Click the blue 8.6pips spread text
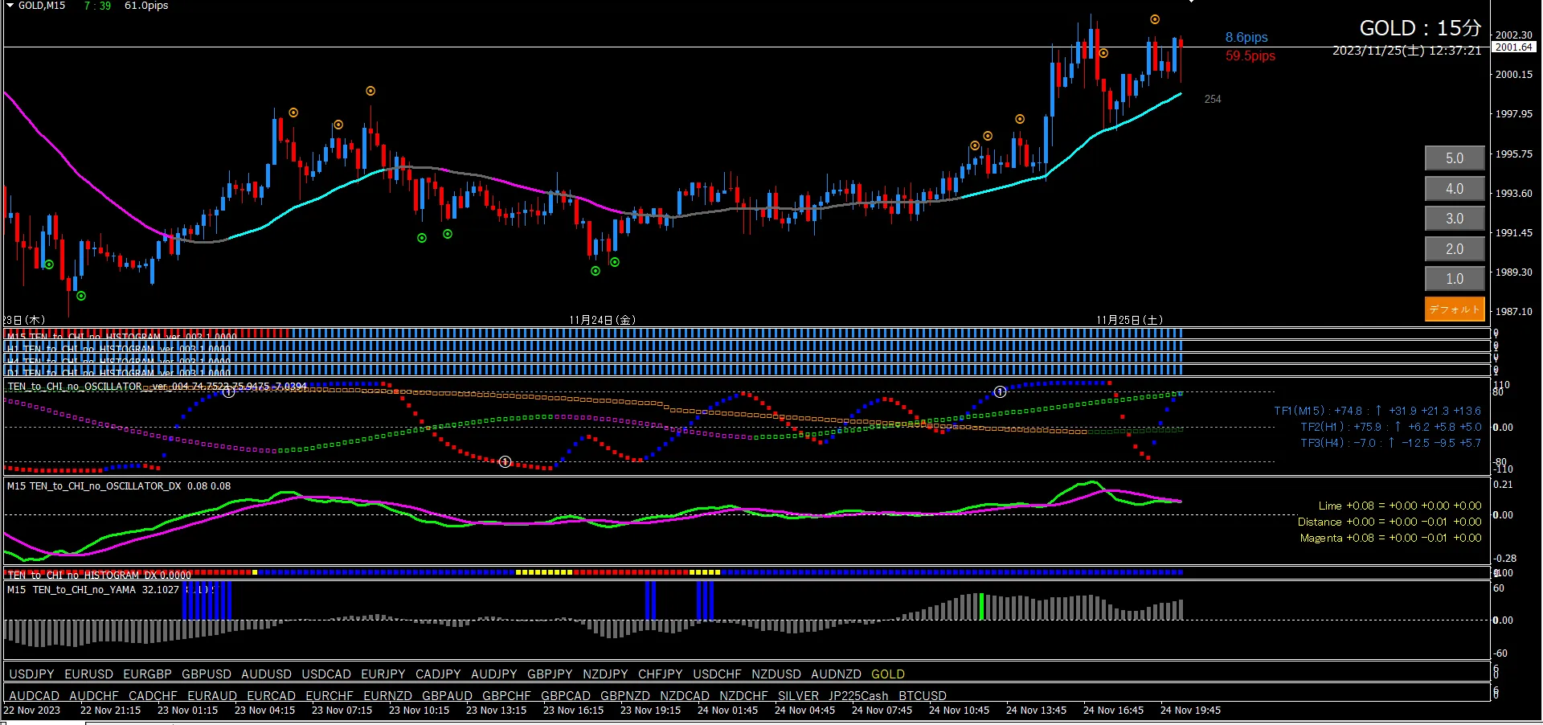Screen dimensions: 1543x725 click(1246, 38)
